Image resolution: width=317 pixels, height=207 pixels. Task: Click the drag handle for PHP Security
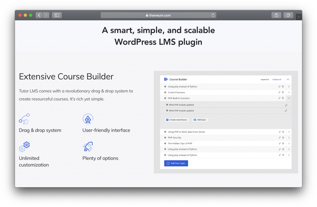click(x=165, y=138)
